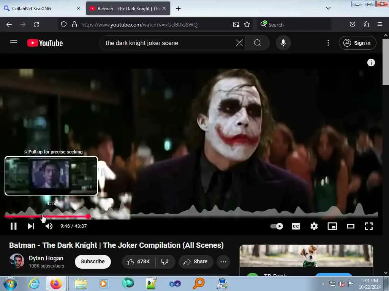This screenshot has height=291, width=389.
Task: Open tracking protection shield
Action: click(64, 25)
